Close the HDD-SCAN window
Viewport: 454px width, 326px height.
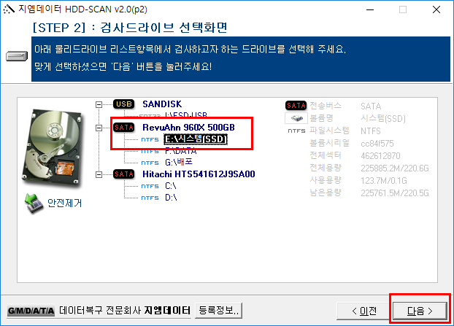point(436,9)
